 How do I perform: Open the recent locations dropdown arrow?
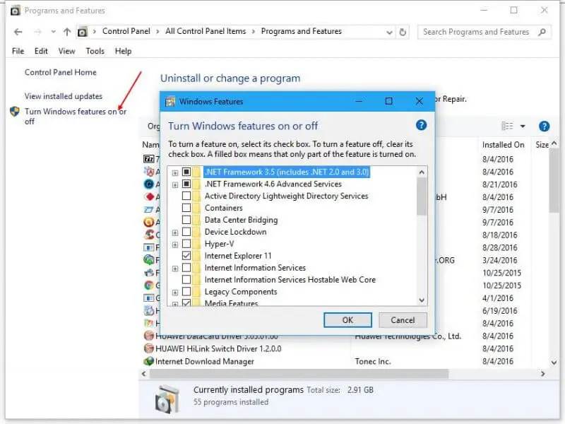tap(54, 32)
